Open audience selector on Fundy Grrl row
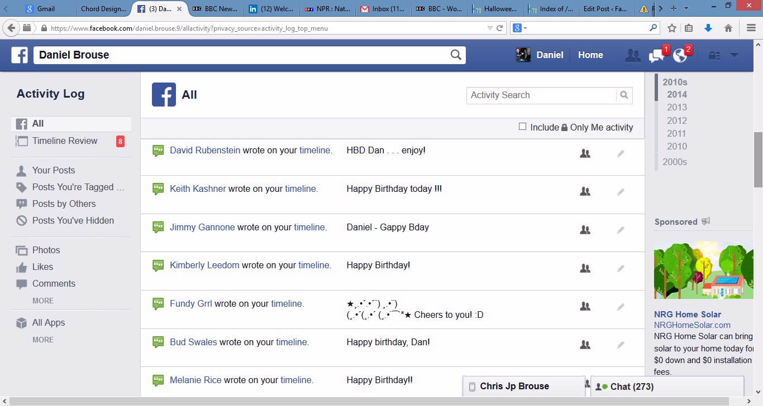Screen dimensions: 763x406 (x=585, y=306)
